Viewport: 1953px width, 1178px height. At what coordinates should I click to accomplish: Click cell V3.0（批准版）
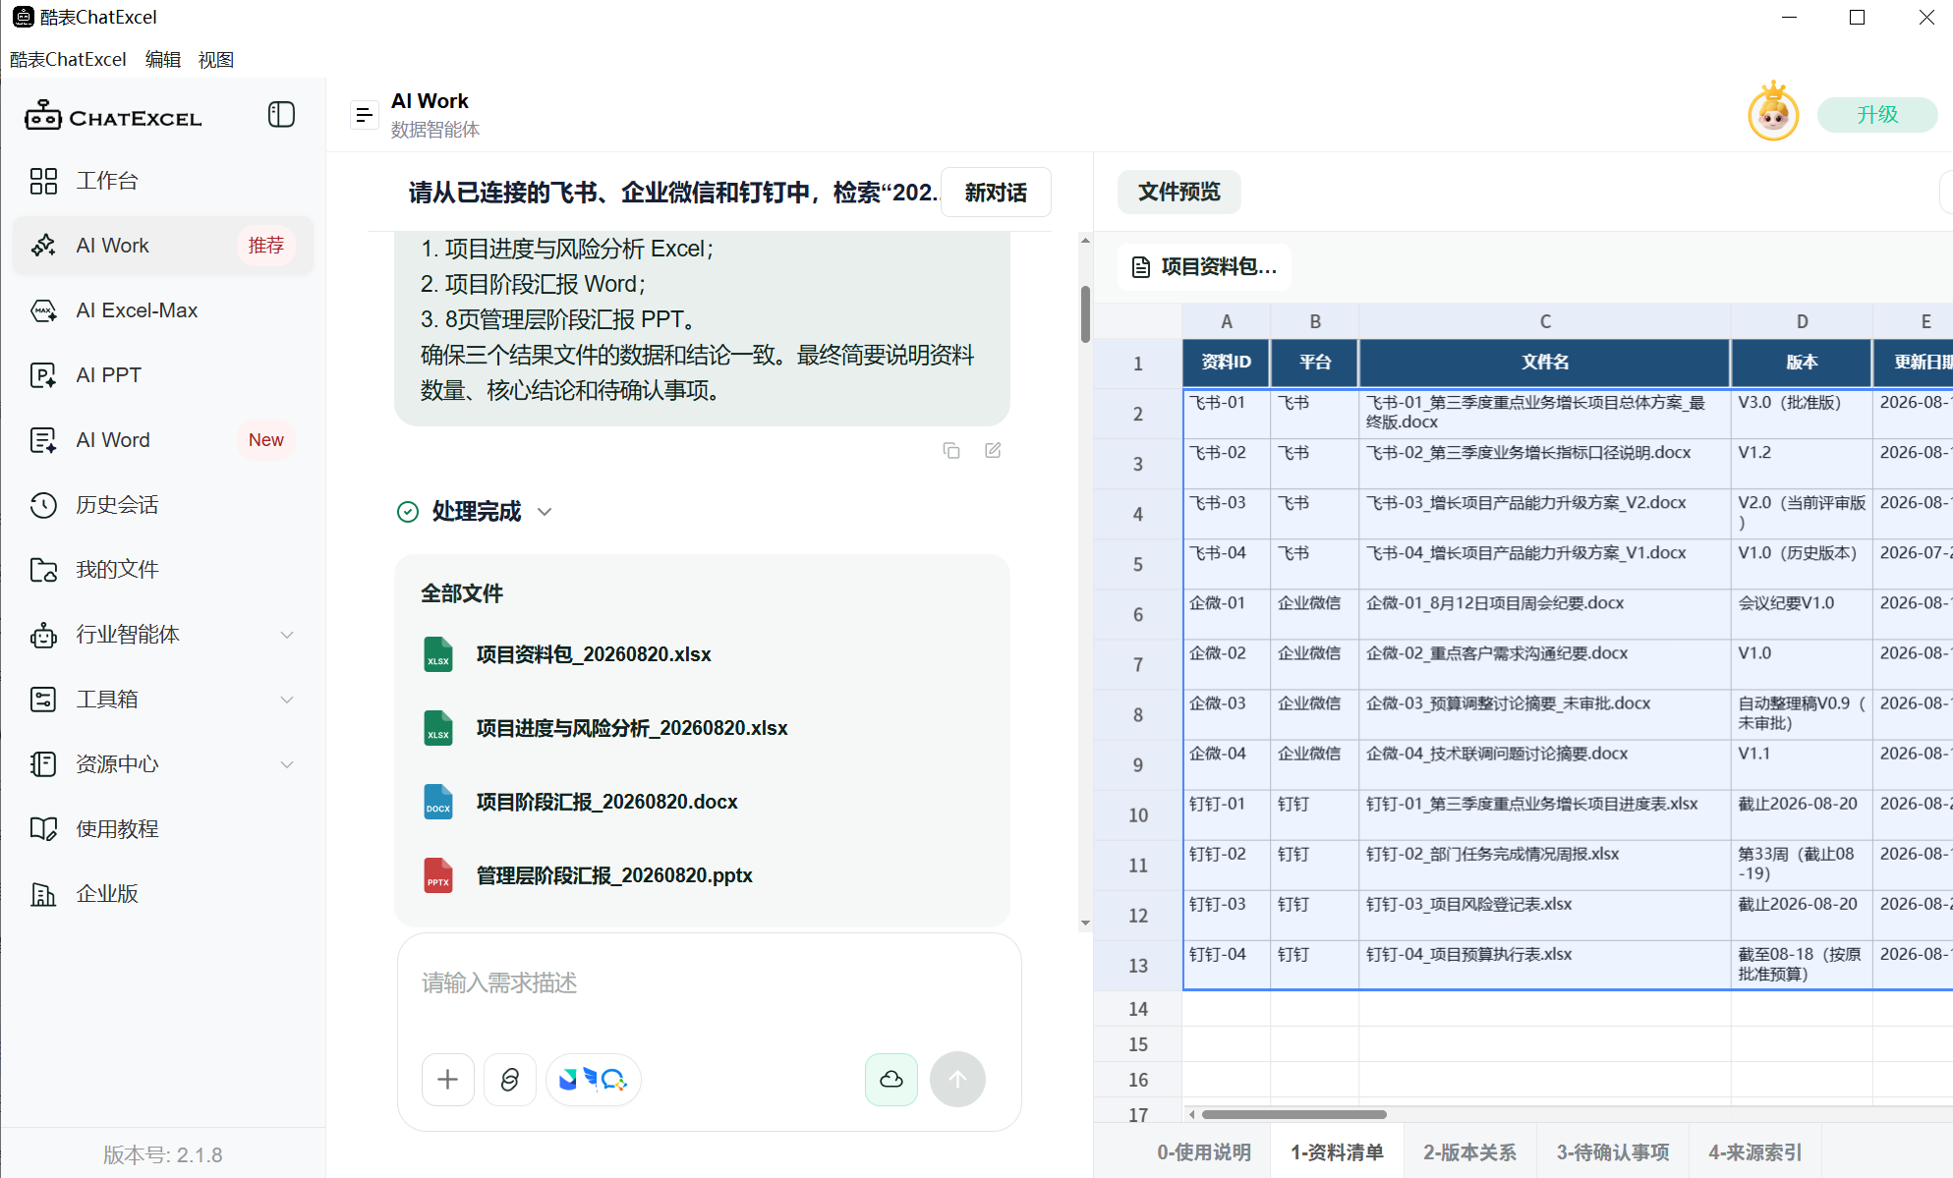click(1802, 414)
